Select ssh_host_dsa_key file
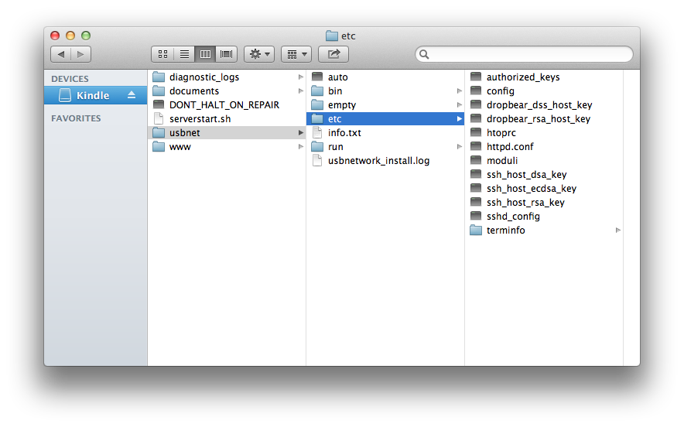This screenshot has height=427, width=684. coord(544,175)
